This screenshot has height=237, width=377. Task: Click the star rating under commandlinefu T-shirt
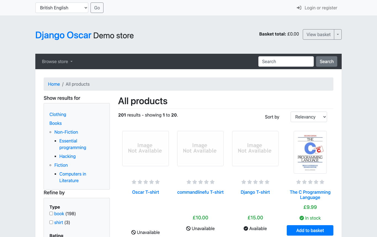click(x=201, y=182)
